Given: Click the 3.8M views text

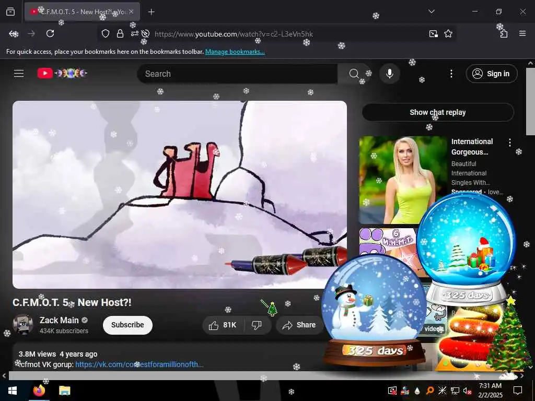Looking at the screenshot, I should coord(37,354).
